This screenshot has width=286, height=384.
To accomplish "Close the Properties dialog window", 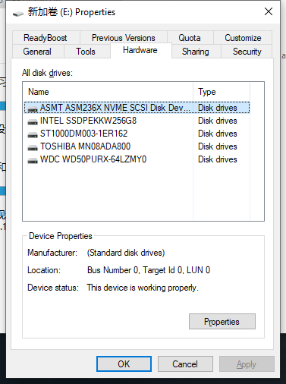I will pyautogui.click(x=269, y=11).
